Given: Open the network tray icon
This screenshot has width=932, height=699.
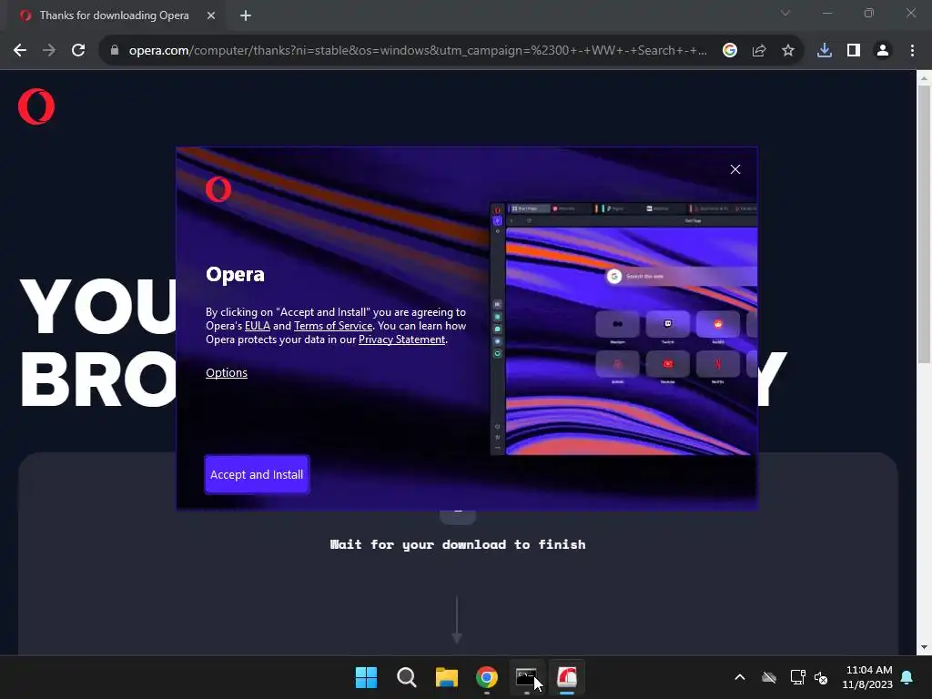Looking at the screenshot, I should click(x=797, y=677).
